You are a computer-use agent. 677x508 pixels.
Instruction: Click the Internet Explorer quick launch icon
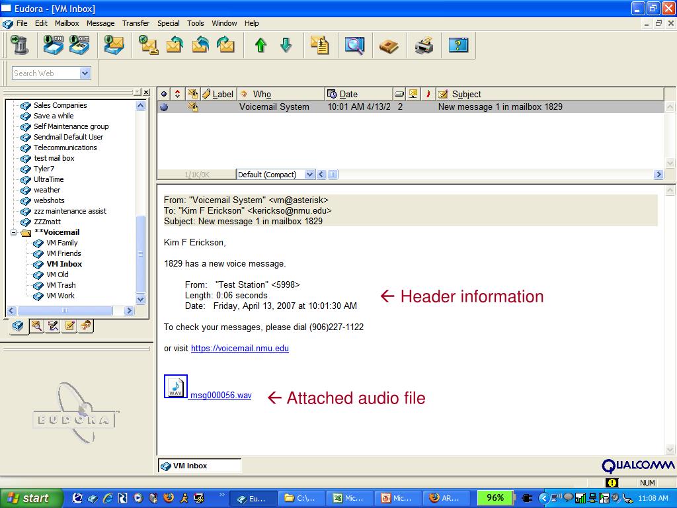click(108, 498)
